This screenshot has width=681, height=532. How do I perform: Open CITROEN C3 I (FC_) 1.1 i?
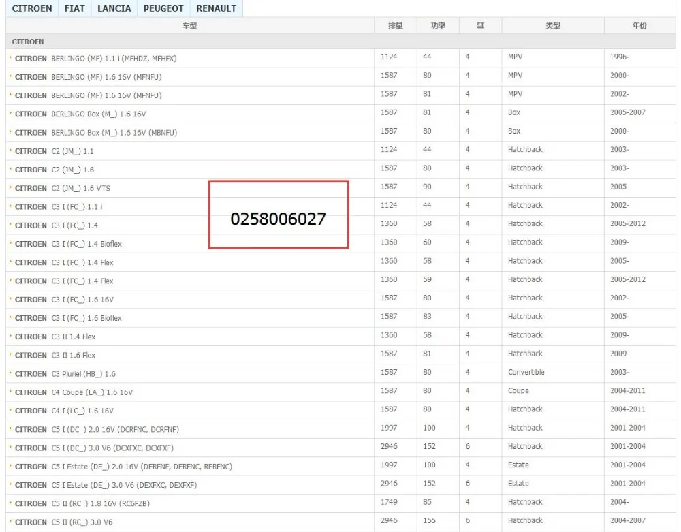point(59,206)
